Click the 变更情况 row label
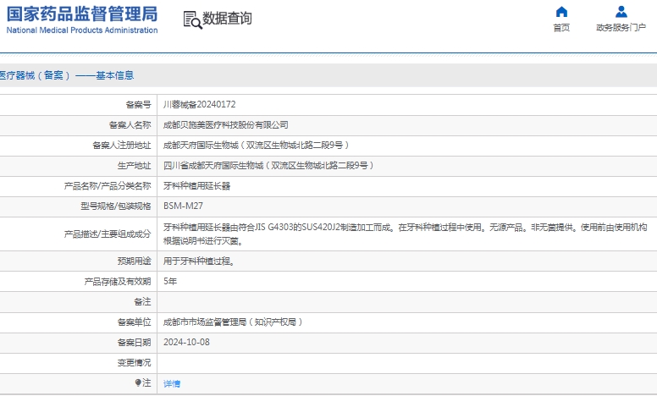Screen dimensions: 657x396 [134, 362]
